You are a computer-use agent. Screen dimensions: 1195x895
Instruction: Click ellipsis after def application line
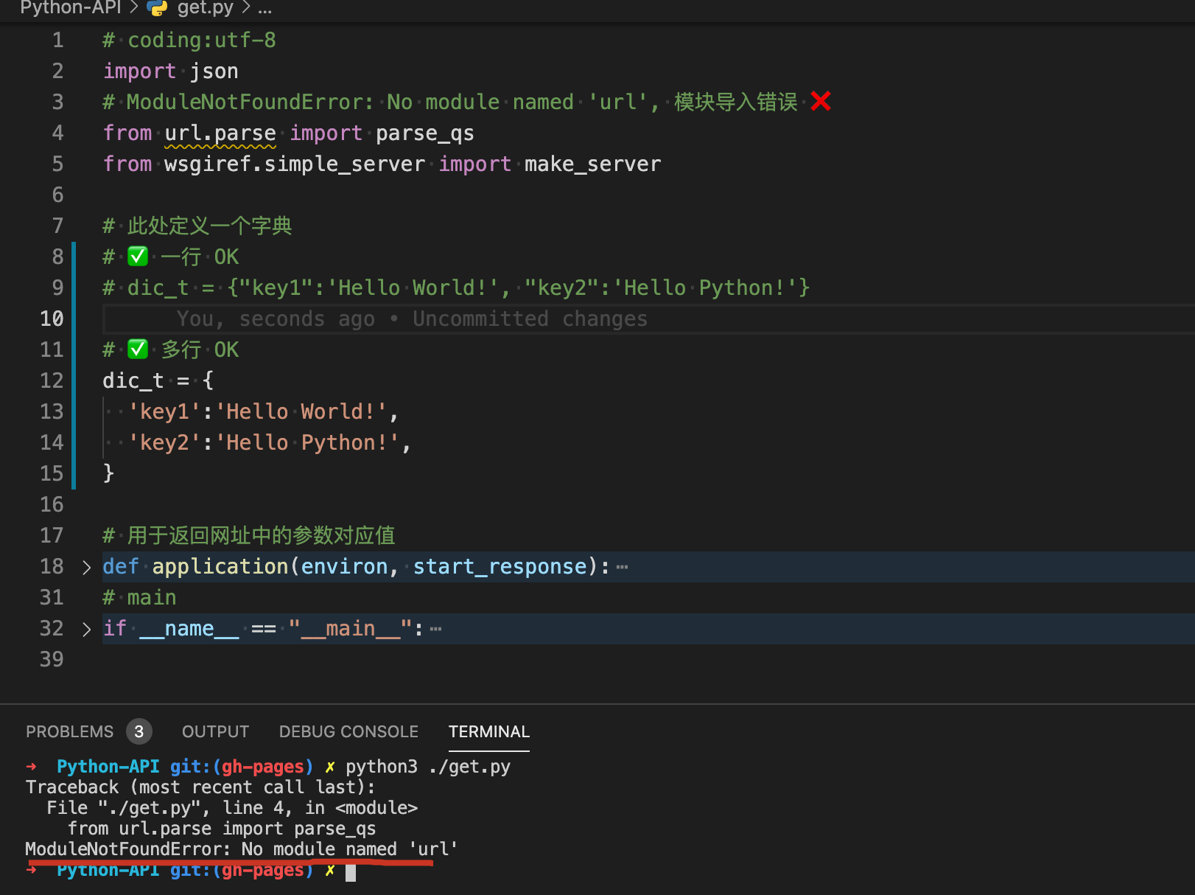(622, 567)
